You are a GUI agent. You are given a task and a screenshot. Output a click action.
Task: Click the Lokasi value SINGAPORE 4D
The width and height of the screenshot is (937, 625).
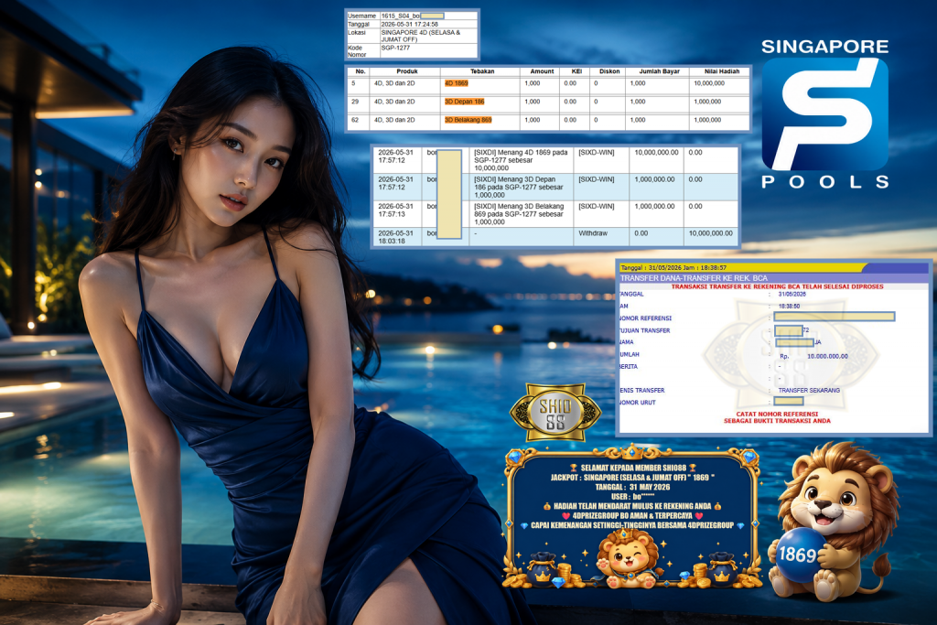tap(421, 36)
